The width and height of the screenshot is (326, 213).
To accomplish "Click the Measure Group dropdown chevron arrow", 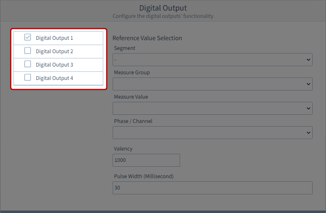I will point(308,84).
